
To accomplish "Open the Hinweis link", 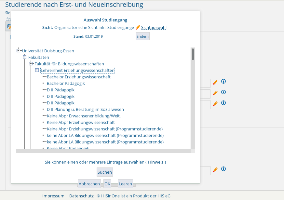I will point(156,162).
